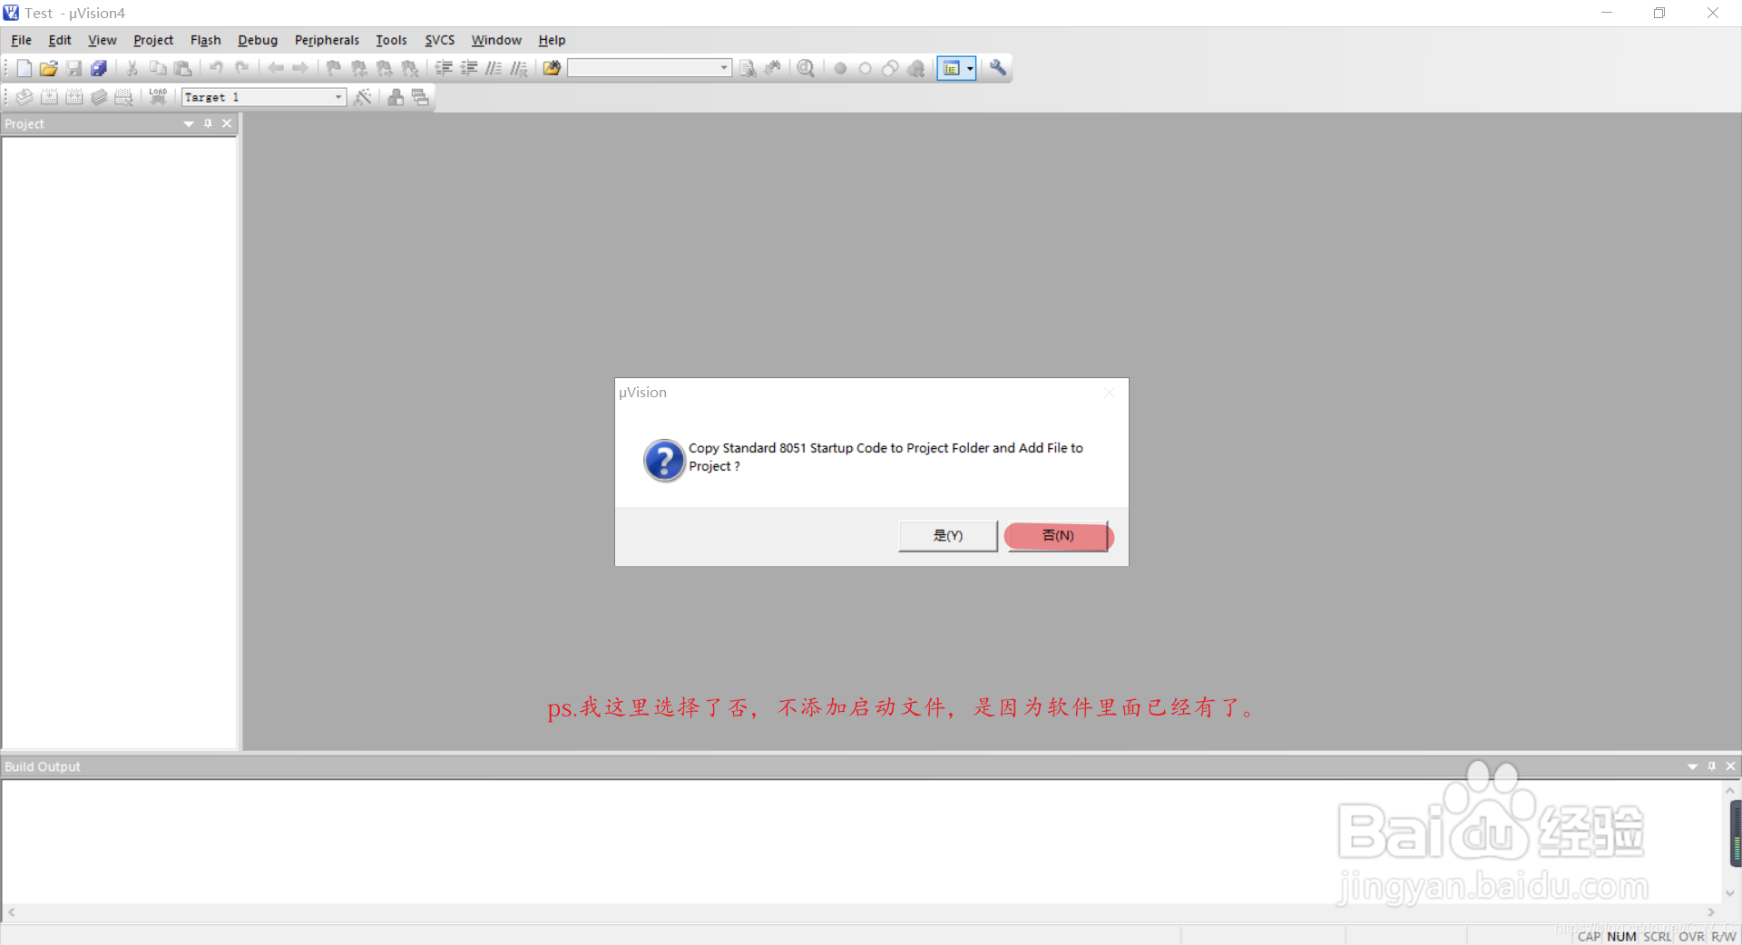Image resolution: width=1742 pixels, height=945 pixels.
Task: Open Manage Components icon
Action: (396, 97)
